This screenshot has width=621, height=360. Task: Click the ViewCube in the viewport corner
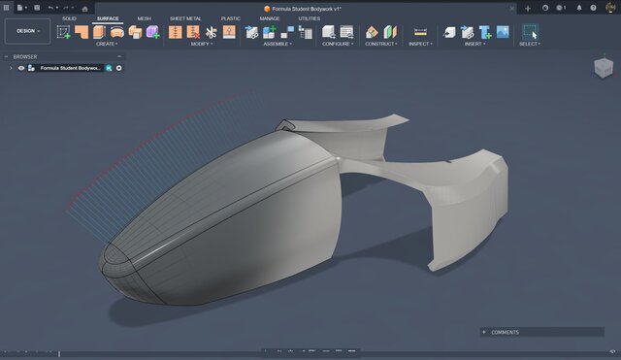[604, 67]
